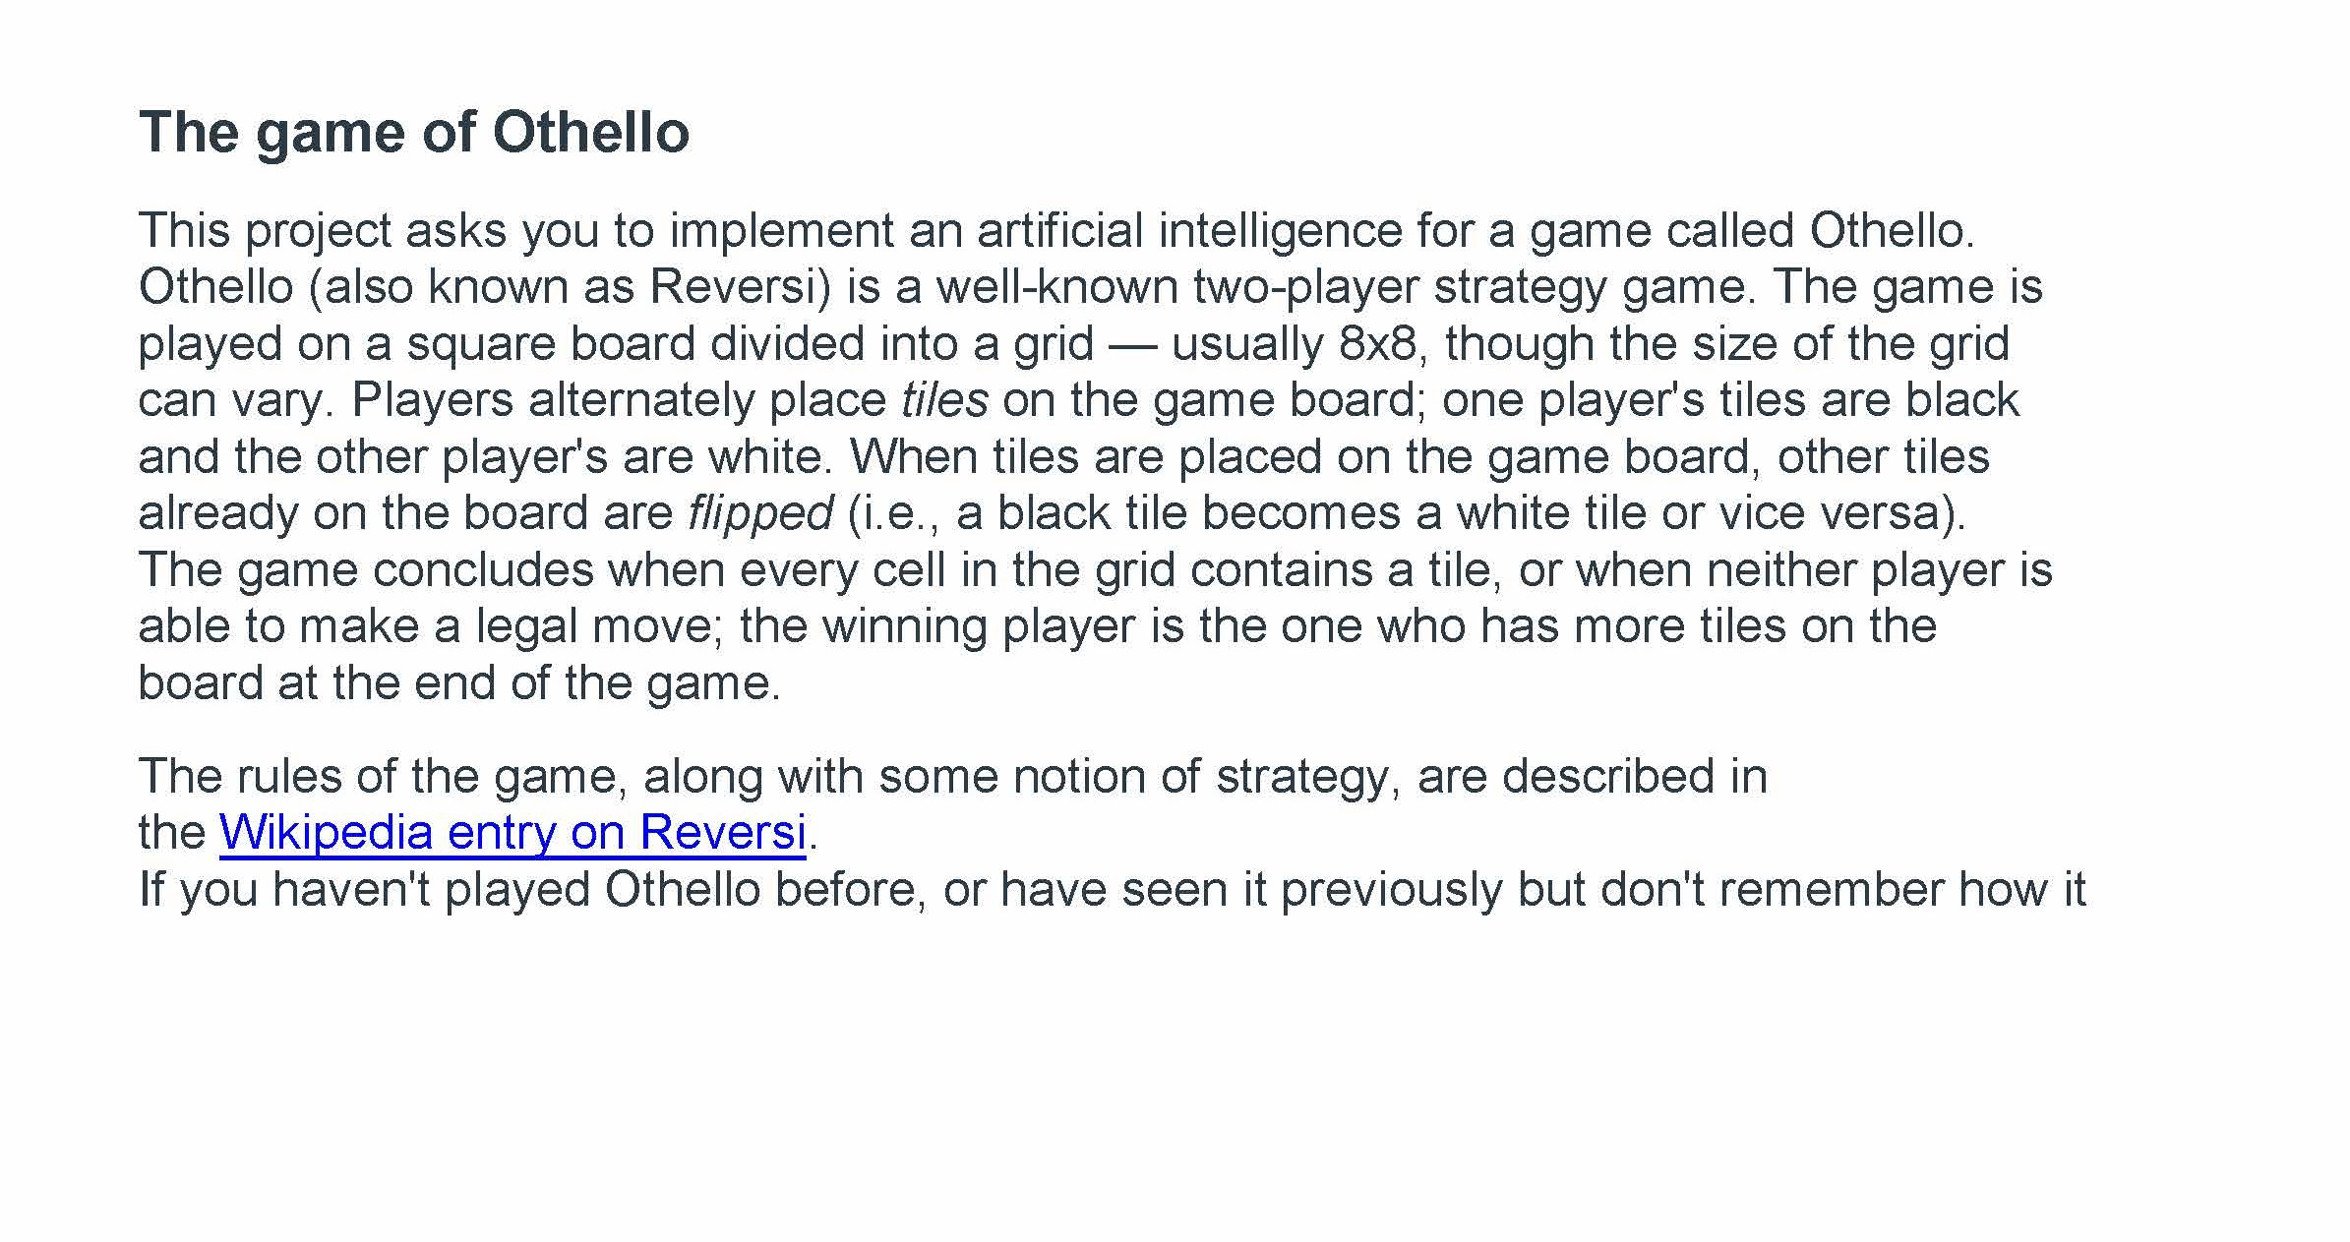2350x1242 pixels.
Task: Click the phrase "well-known" in the paragraph
Action: pyautogui.click(x=1056, y=287)
